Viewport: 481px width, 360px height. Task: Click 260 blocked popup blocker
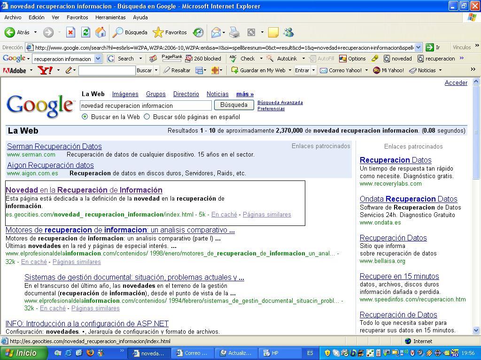point(203,59)
